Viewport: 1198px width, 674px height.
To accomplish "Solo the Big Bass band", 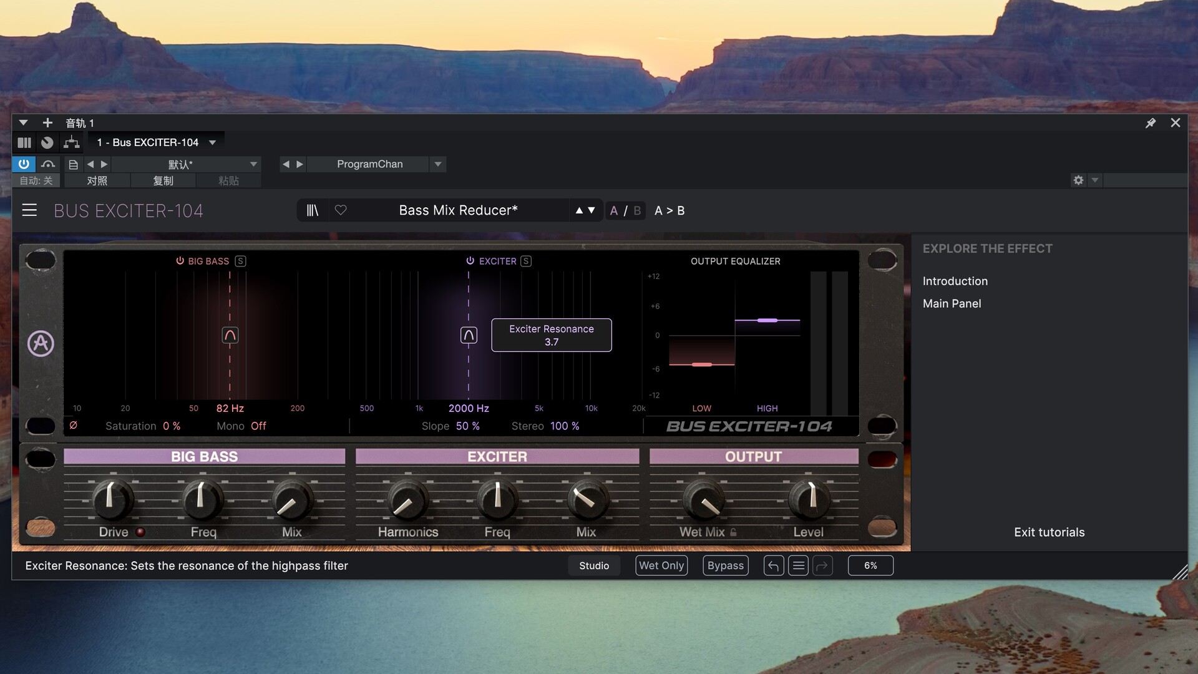I will pos(240,261).
